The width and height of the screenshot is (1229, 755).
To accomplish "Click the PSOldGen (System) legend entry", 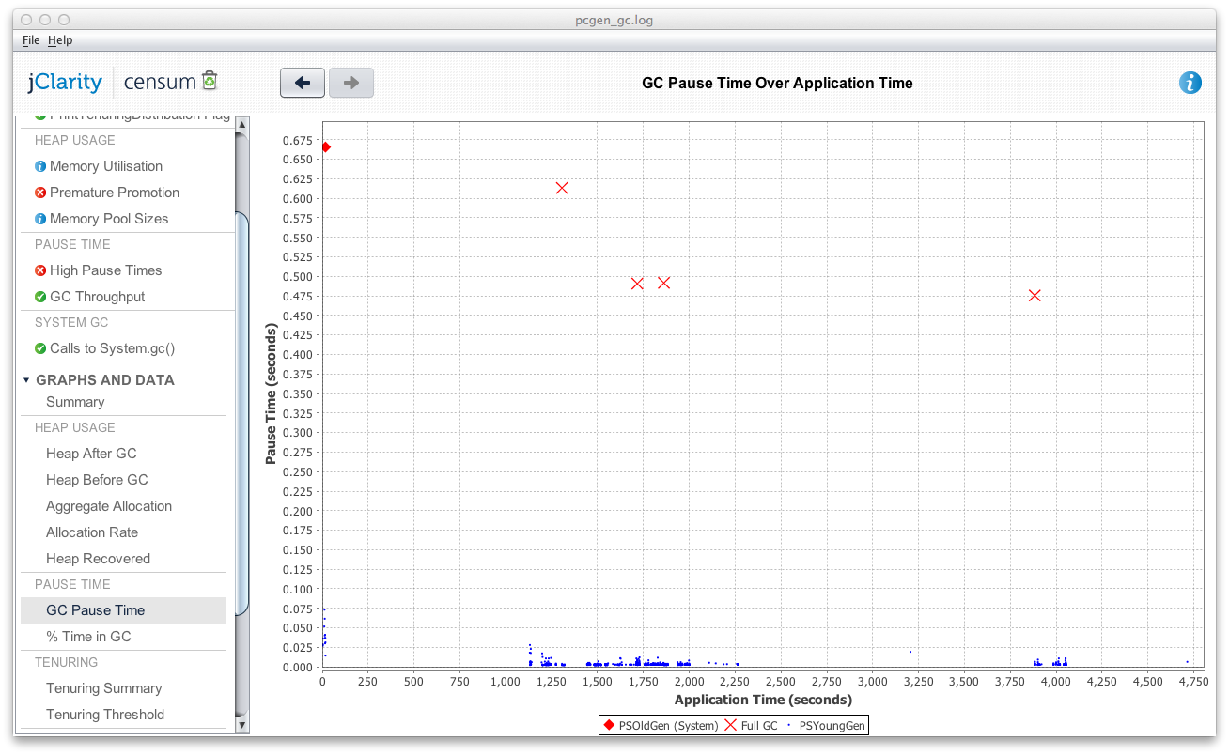I will [660, 726].
